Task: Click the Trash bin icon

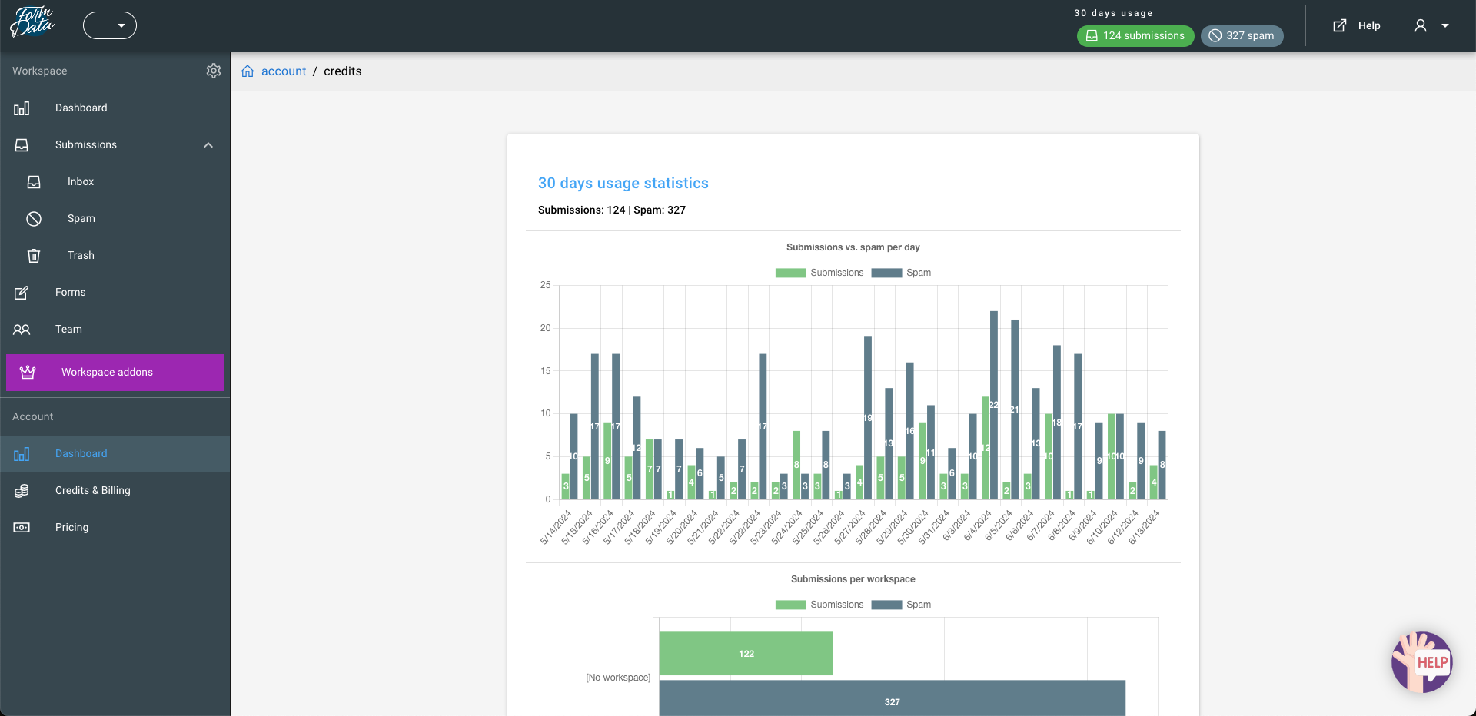Action: coord(34,256)
